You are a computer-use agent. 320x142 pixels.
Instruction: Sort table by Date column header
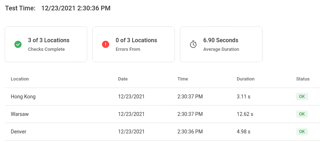click(123, 79)
